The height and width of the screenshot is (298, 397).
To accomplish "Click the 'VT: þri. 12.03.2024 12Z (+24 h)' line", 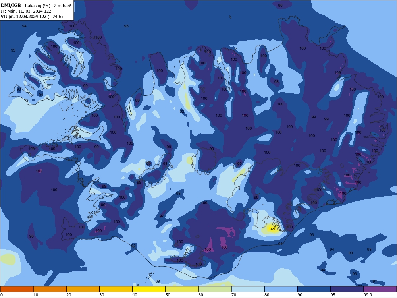I will (32, 17).
